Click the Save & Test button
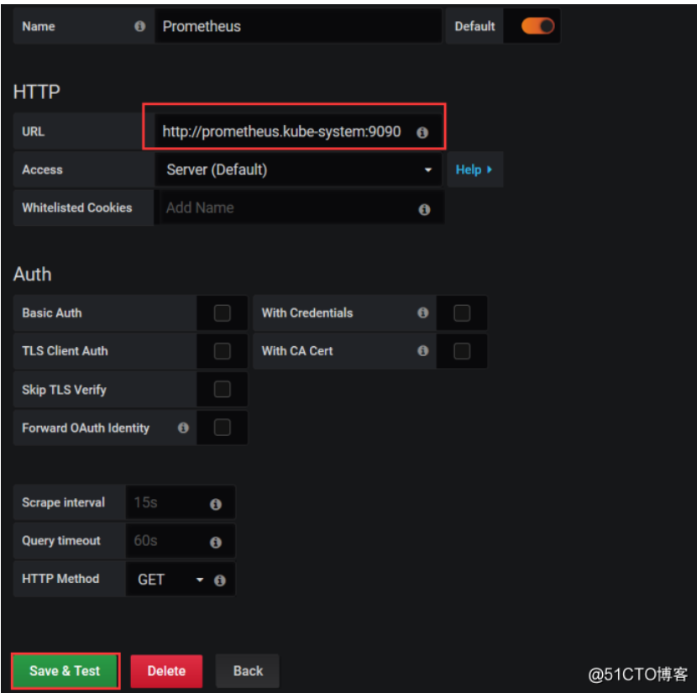This screenshot has width=697, height=693. click(x=65, y=671)
